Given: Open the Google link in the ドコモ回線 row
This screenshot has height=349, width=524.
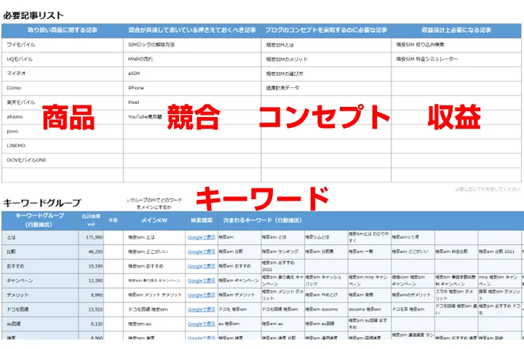Looking at the screenshot, I should [x=201, y=310].
